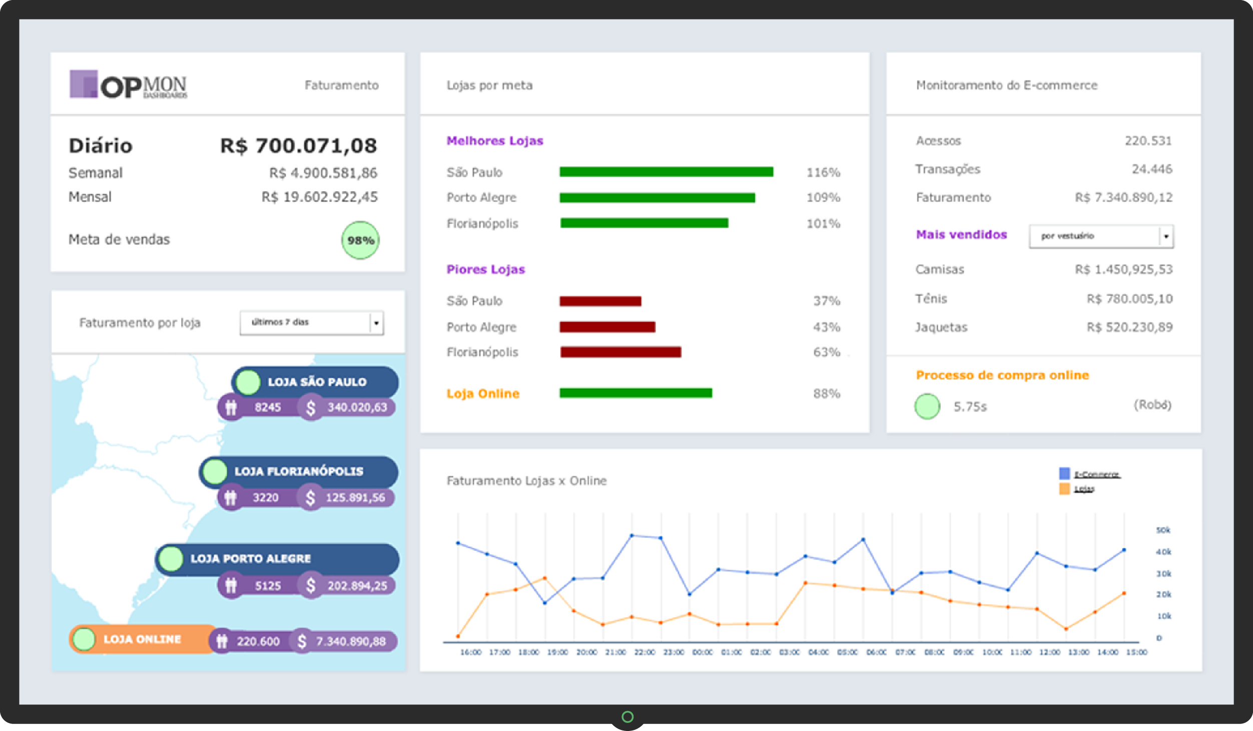Click the 'Melhores Lojas' heading
This screenshot has width=1253, height=731.
point(495,141)
